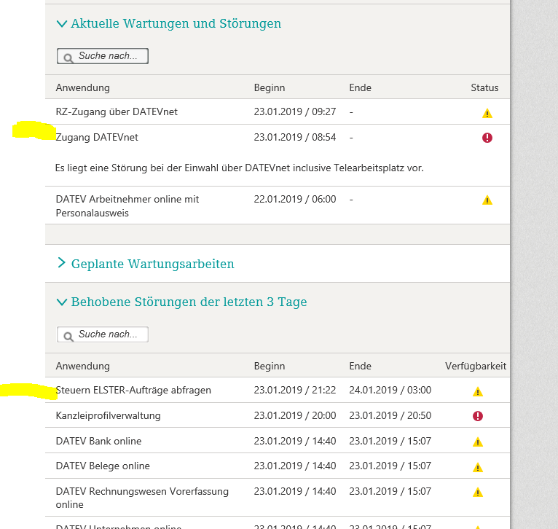This screenshot has width=558, height=529.
Task: Click red error icon for Kanzleiprofilverwaltung
Action: pyautogui.click(x=478, y=416)
